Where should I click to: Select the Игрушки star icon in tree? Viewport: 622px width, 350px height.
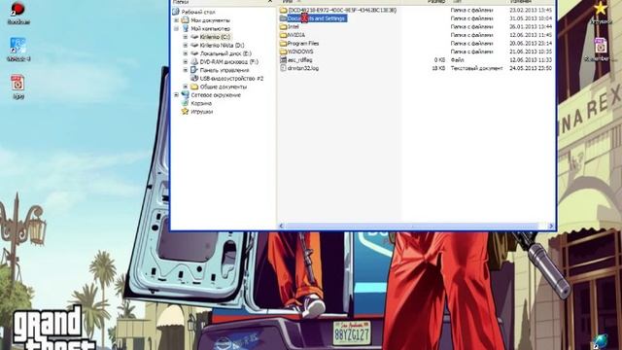point(186,112)
